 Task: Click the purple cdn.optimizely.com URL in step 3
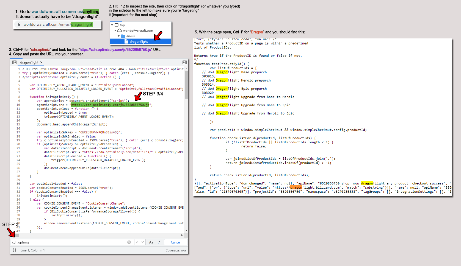click(x=115, y=50)
